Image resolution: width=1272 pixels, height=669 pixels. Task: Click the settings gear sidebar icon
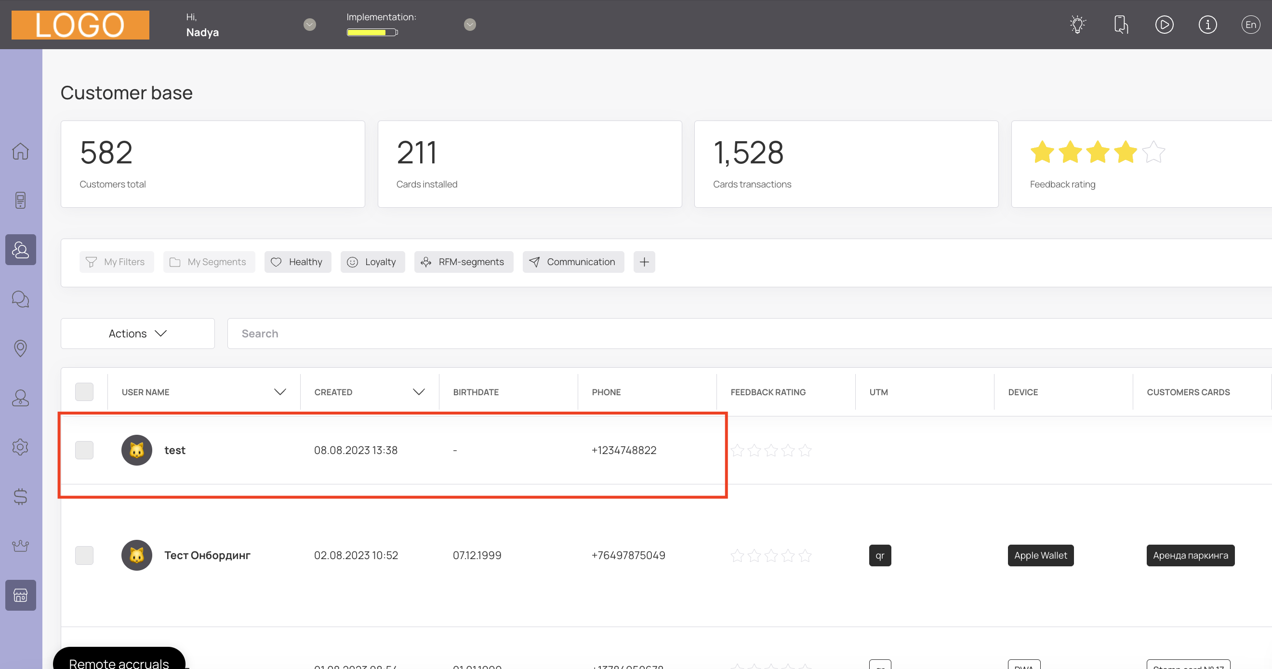20,447
